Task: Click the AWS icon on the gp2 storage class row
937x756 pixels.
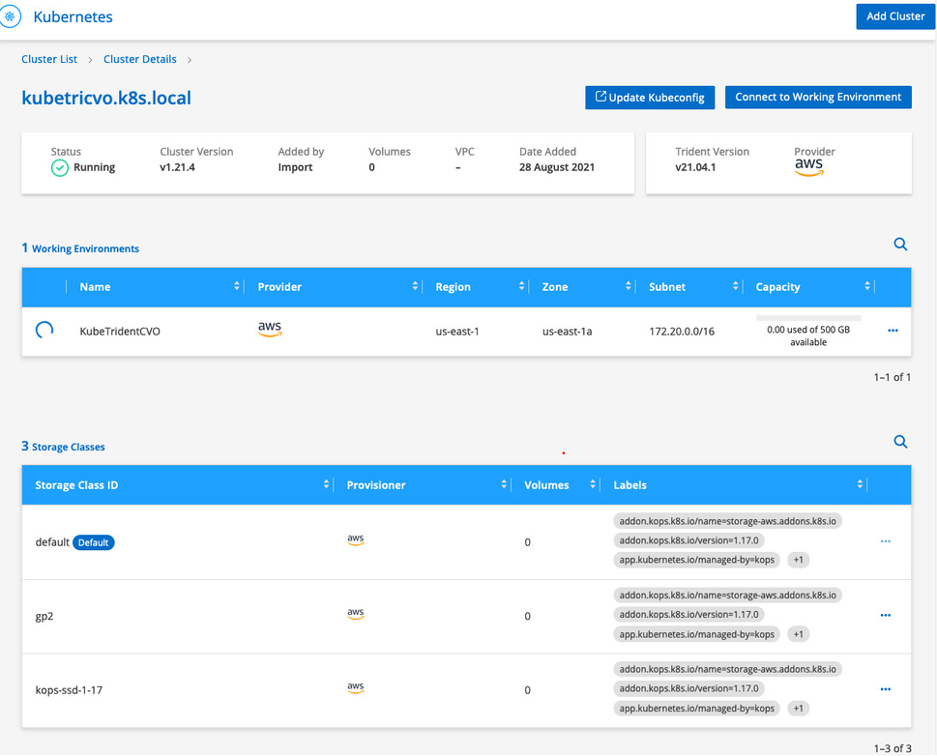Action: coord(356,613)
